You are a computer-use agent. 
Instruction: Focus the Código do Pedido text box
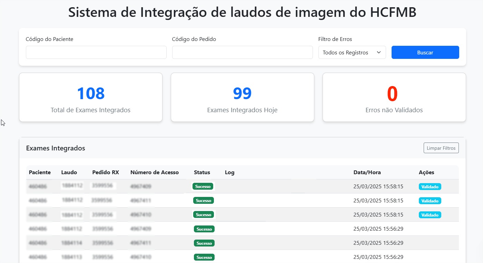pyautogui.click(x=242, y=52)
